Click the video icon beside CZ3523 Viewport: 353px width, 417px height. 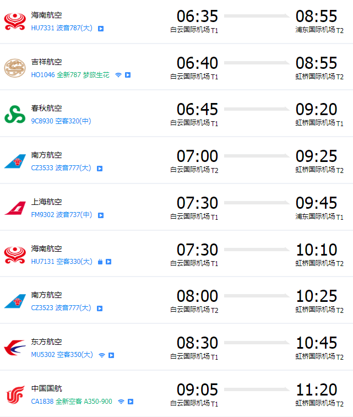[x=100, y=308]
